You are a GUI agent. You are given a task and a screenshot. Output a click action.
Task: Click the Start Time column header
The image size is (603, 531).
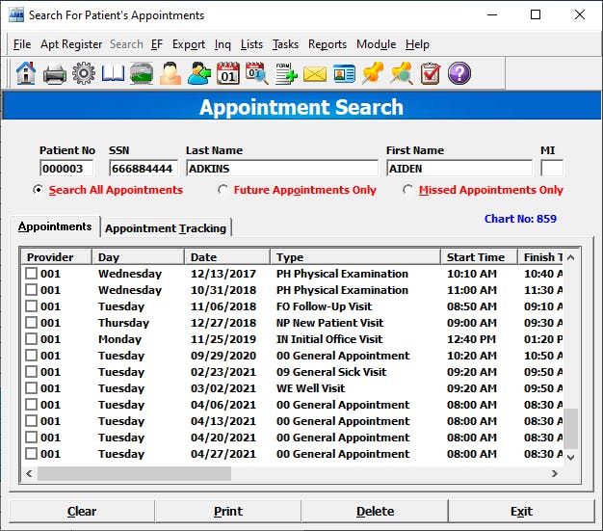point(479,257)
